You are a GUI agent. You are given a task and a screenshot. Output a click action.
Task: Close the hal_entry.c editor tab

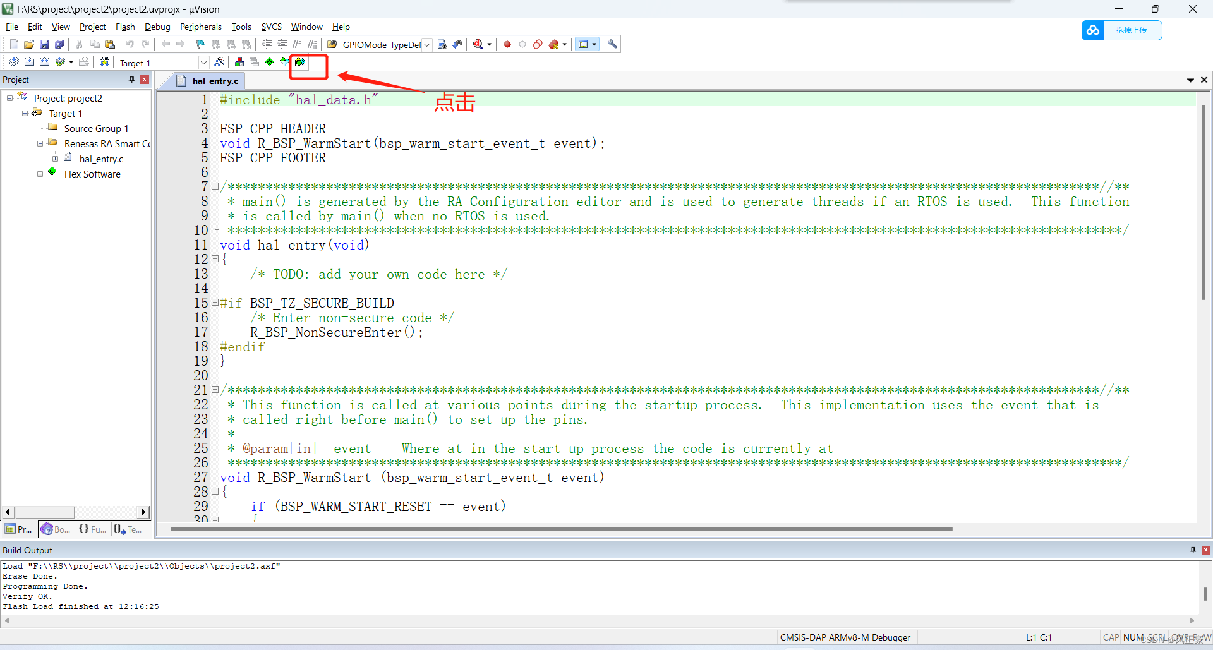coord(1204,80)
